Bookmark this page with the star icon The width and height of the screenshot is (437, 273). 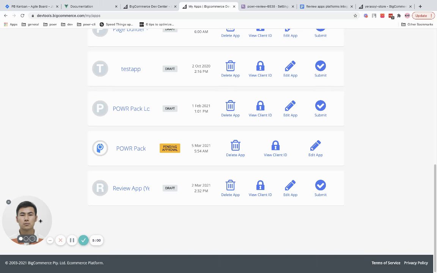355,16
